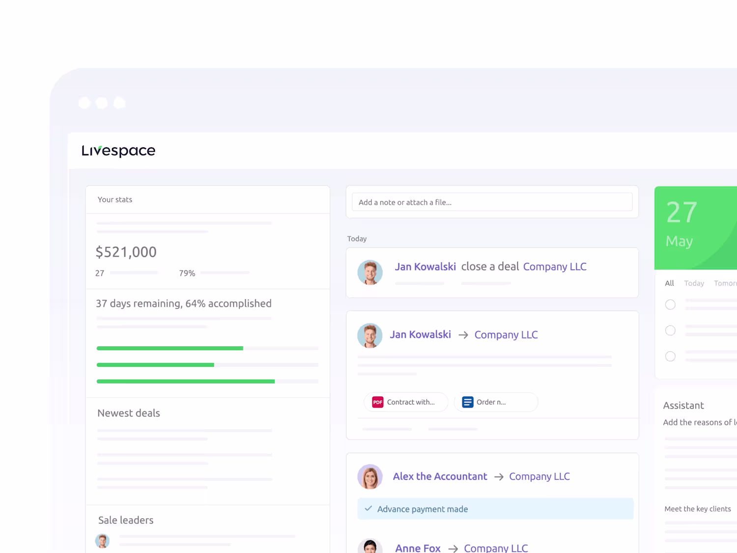Click "37 days remaining, 64% accomplished" text
Image resolution: width=737 pixels, height=553 pixels.
point(184,304)
